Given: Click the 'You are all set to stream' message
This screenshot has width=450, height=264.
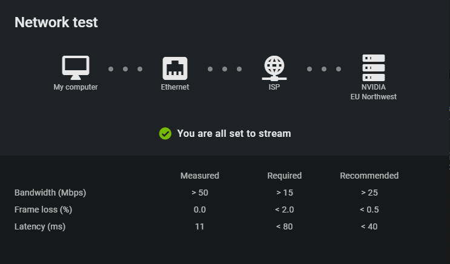Looking at the screenshot, I should click(x=234, y=133).
